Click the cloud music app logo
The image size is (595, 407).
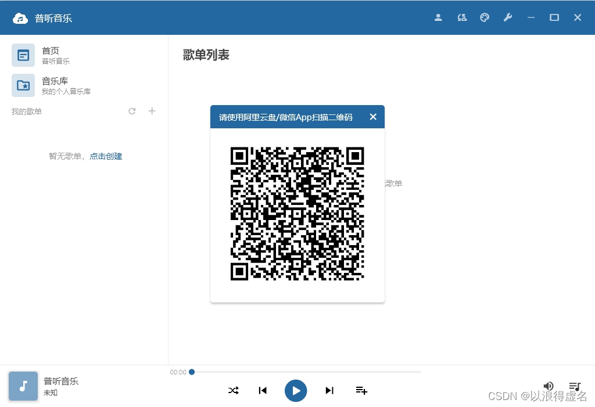[x=20, y=18]
